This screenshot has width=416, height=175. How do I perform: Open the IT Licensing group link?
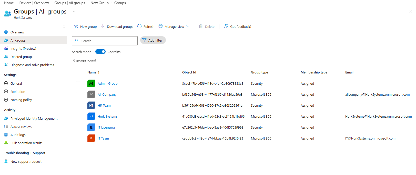click(x=106, y=127)
